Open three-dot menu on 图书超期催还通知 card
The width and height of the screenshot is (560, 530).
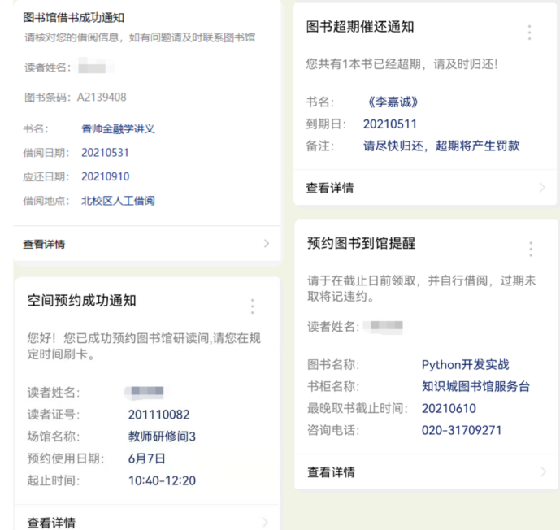click(529, 33)
